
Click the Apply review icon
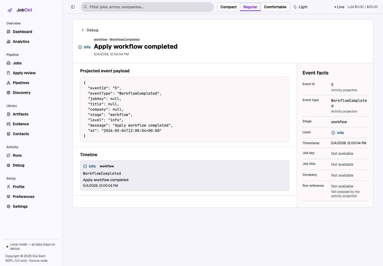(9, 73)
